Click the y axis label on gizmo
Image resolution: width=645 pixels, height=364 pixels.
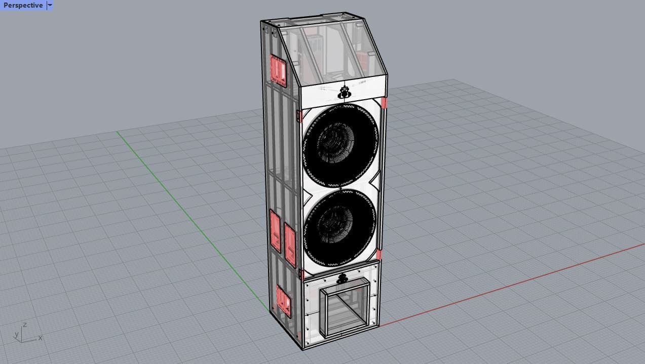pyautogui.click(x=18, y=334)
